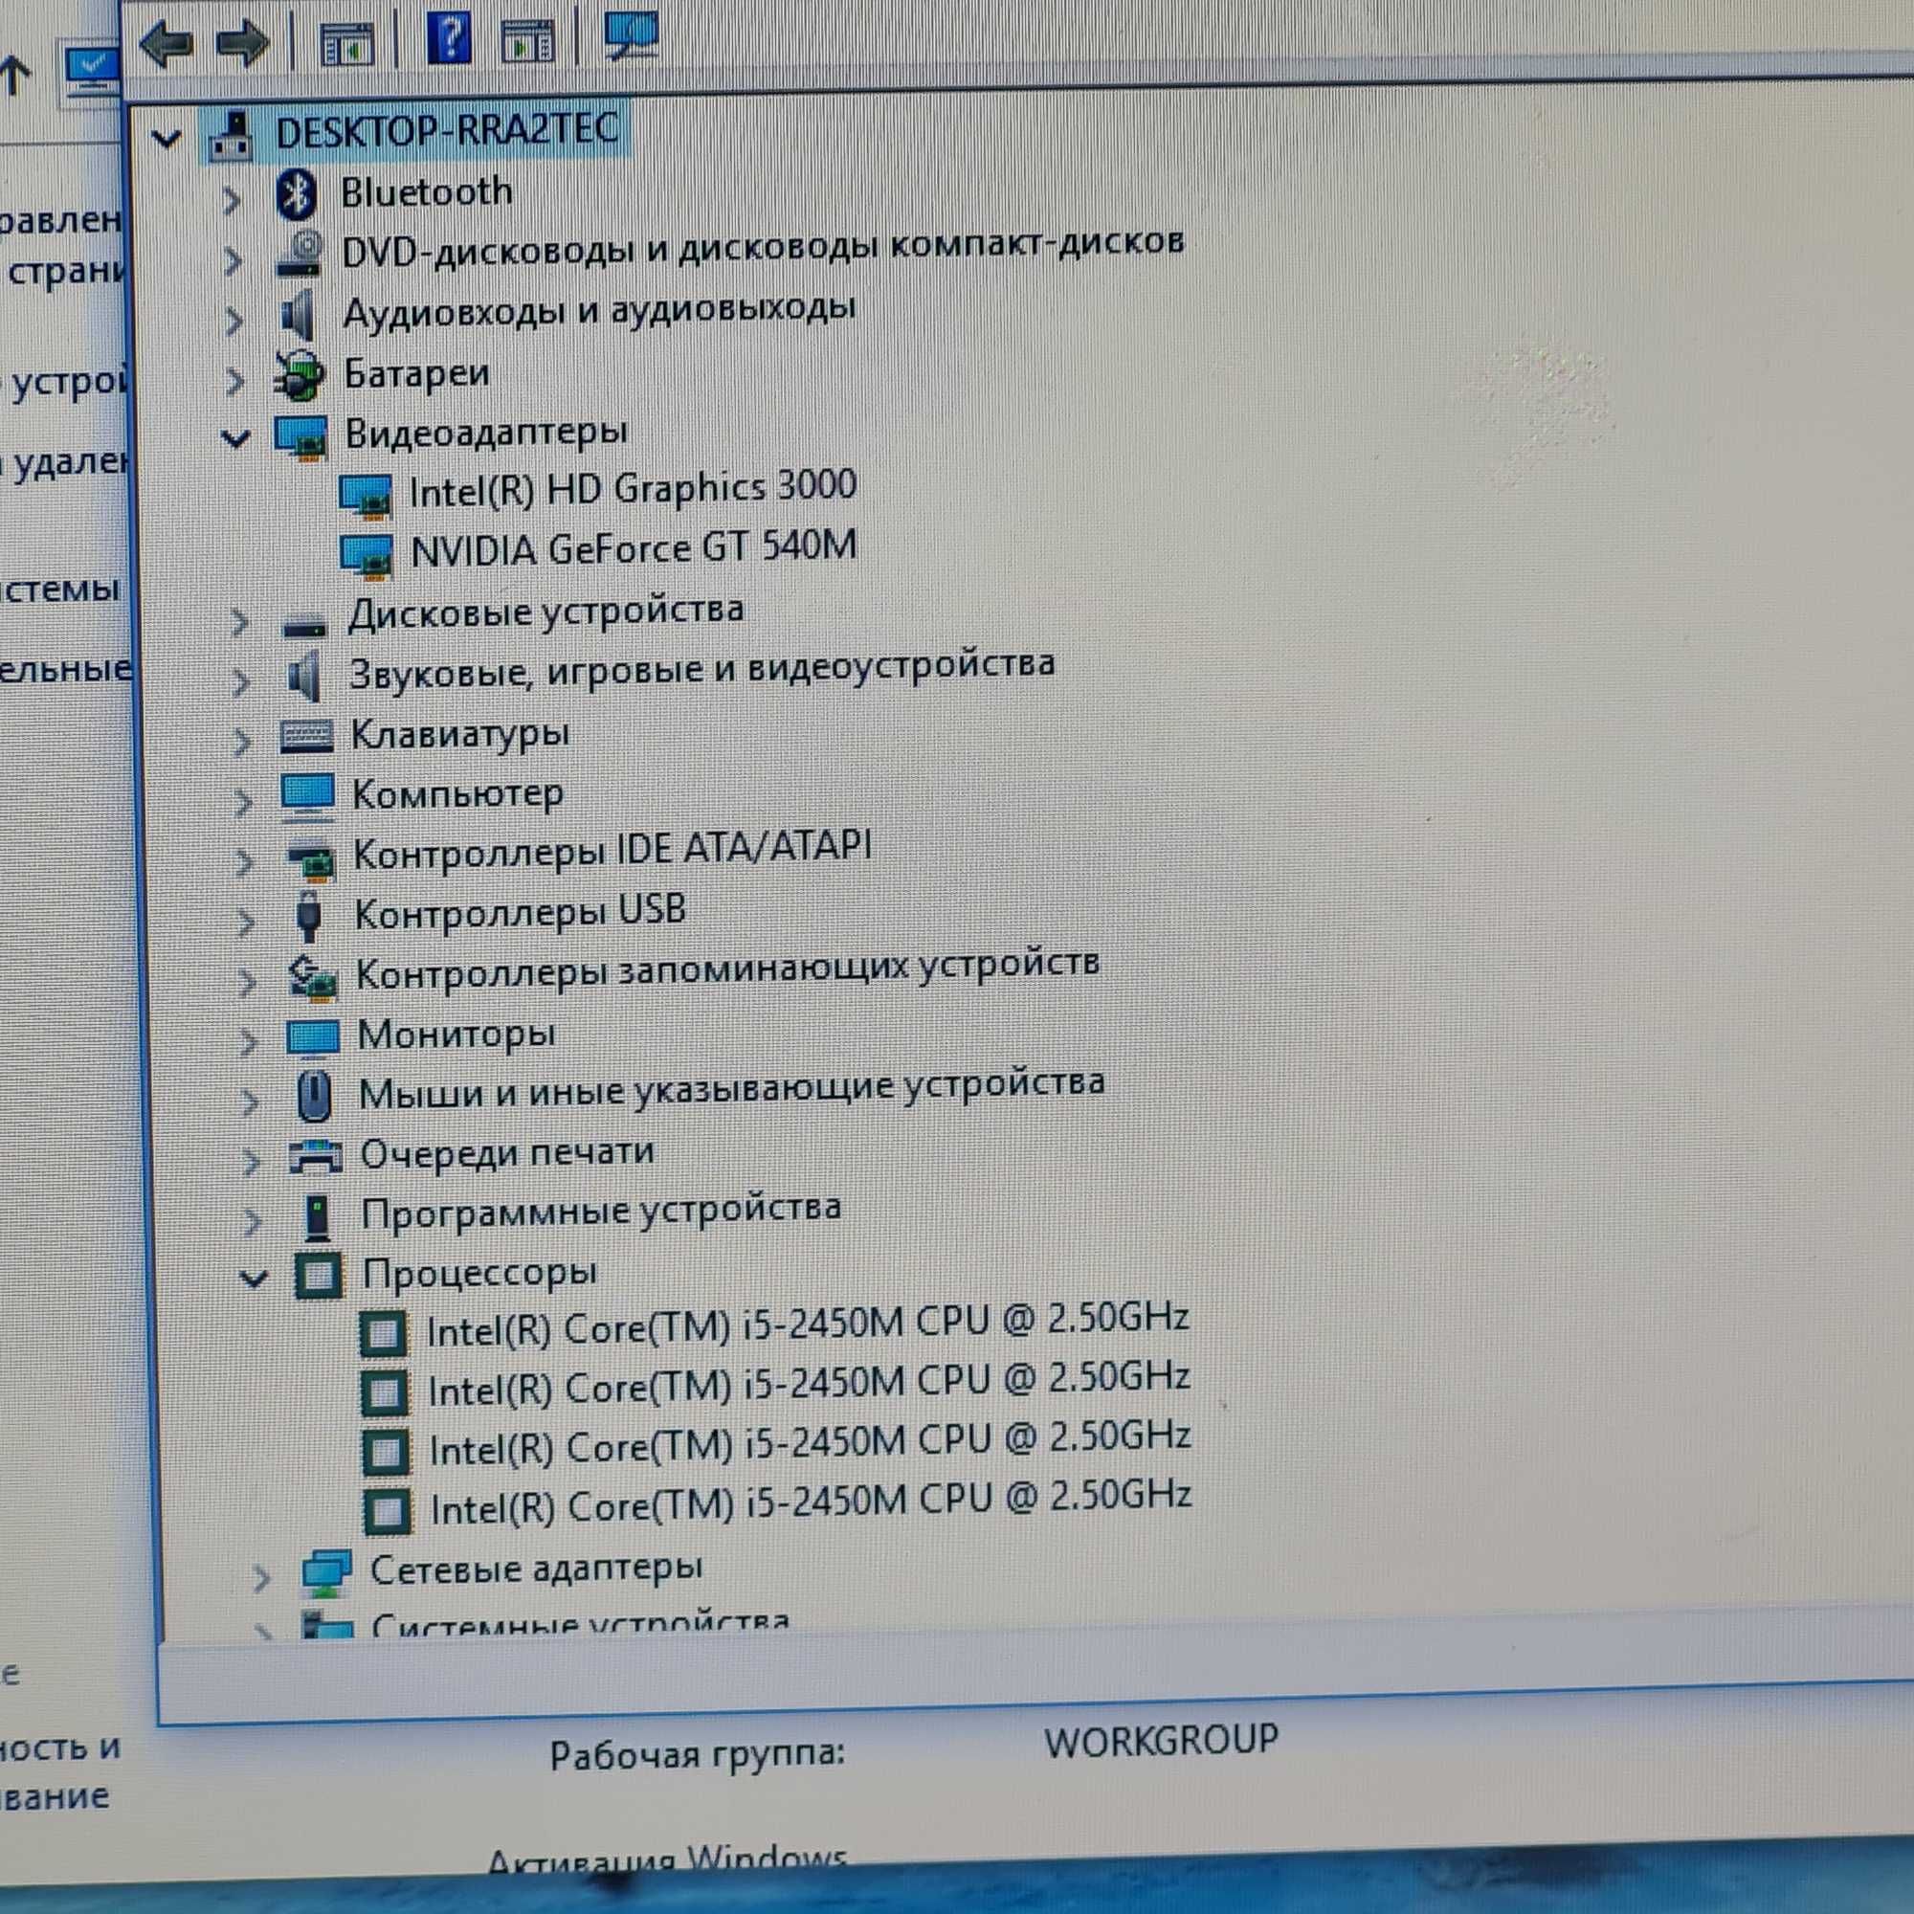Expand the Мониторы category arrow
The image size is (1914, 1914).
click(248, 1040)
